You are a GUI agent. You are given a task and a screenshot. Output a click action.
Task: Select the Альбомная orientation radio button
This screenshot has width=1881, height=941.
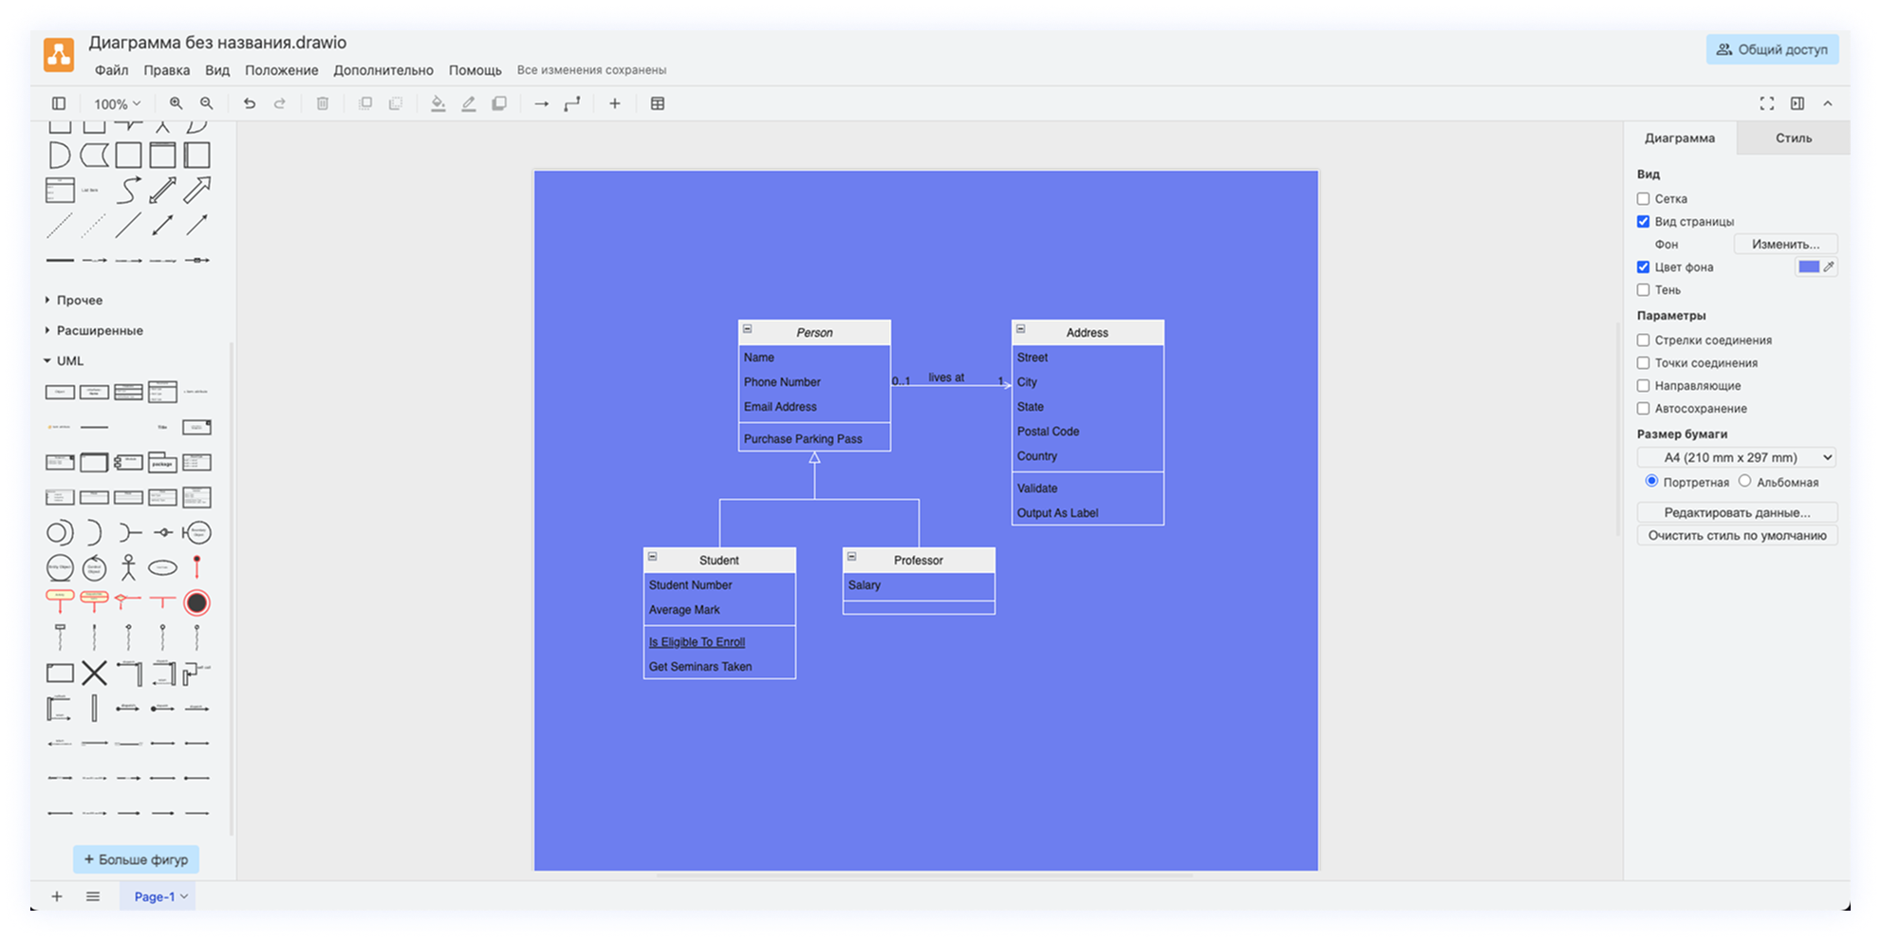coord(1744,481)
